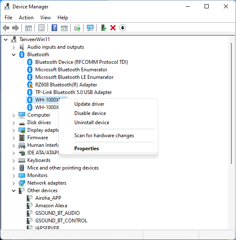Expand the Firmware category
This screenshot has height=240, width=236.
click(13, 138)
